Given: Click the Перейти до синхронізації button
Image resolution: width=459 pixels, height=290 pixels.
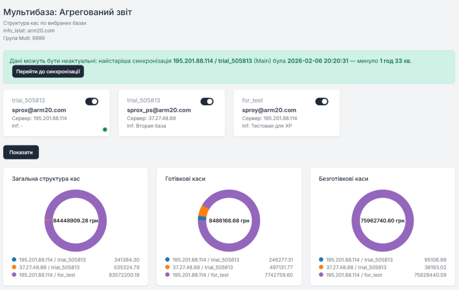Looking at the screenshot, I should (x=48, y=72).
